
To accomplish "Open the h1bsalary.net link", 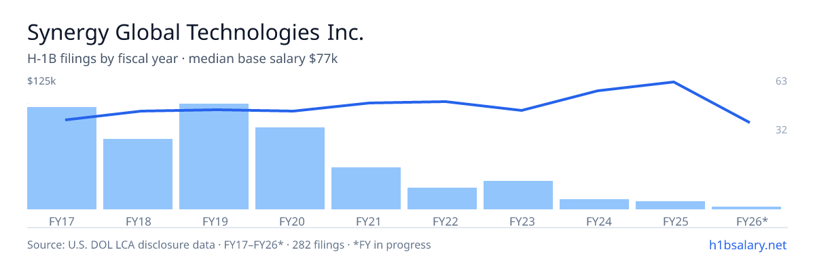I will 747,245.
